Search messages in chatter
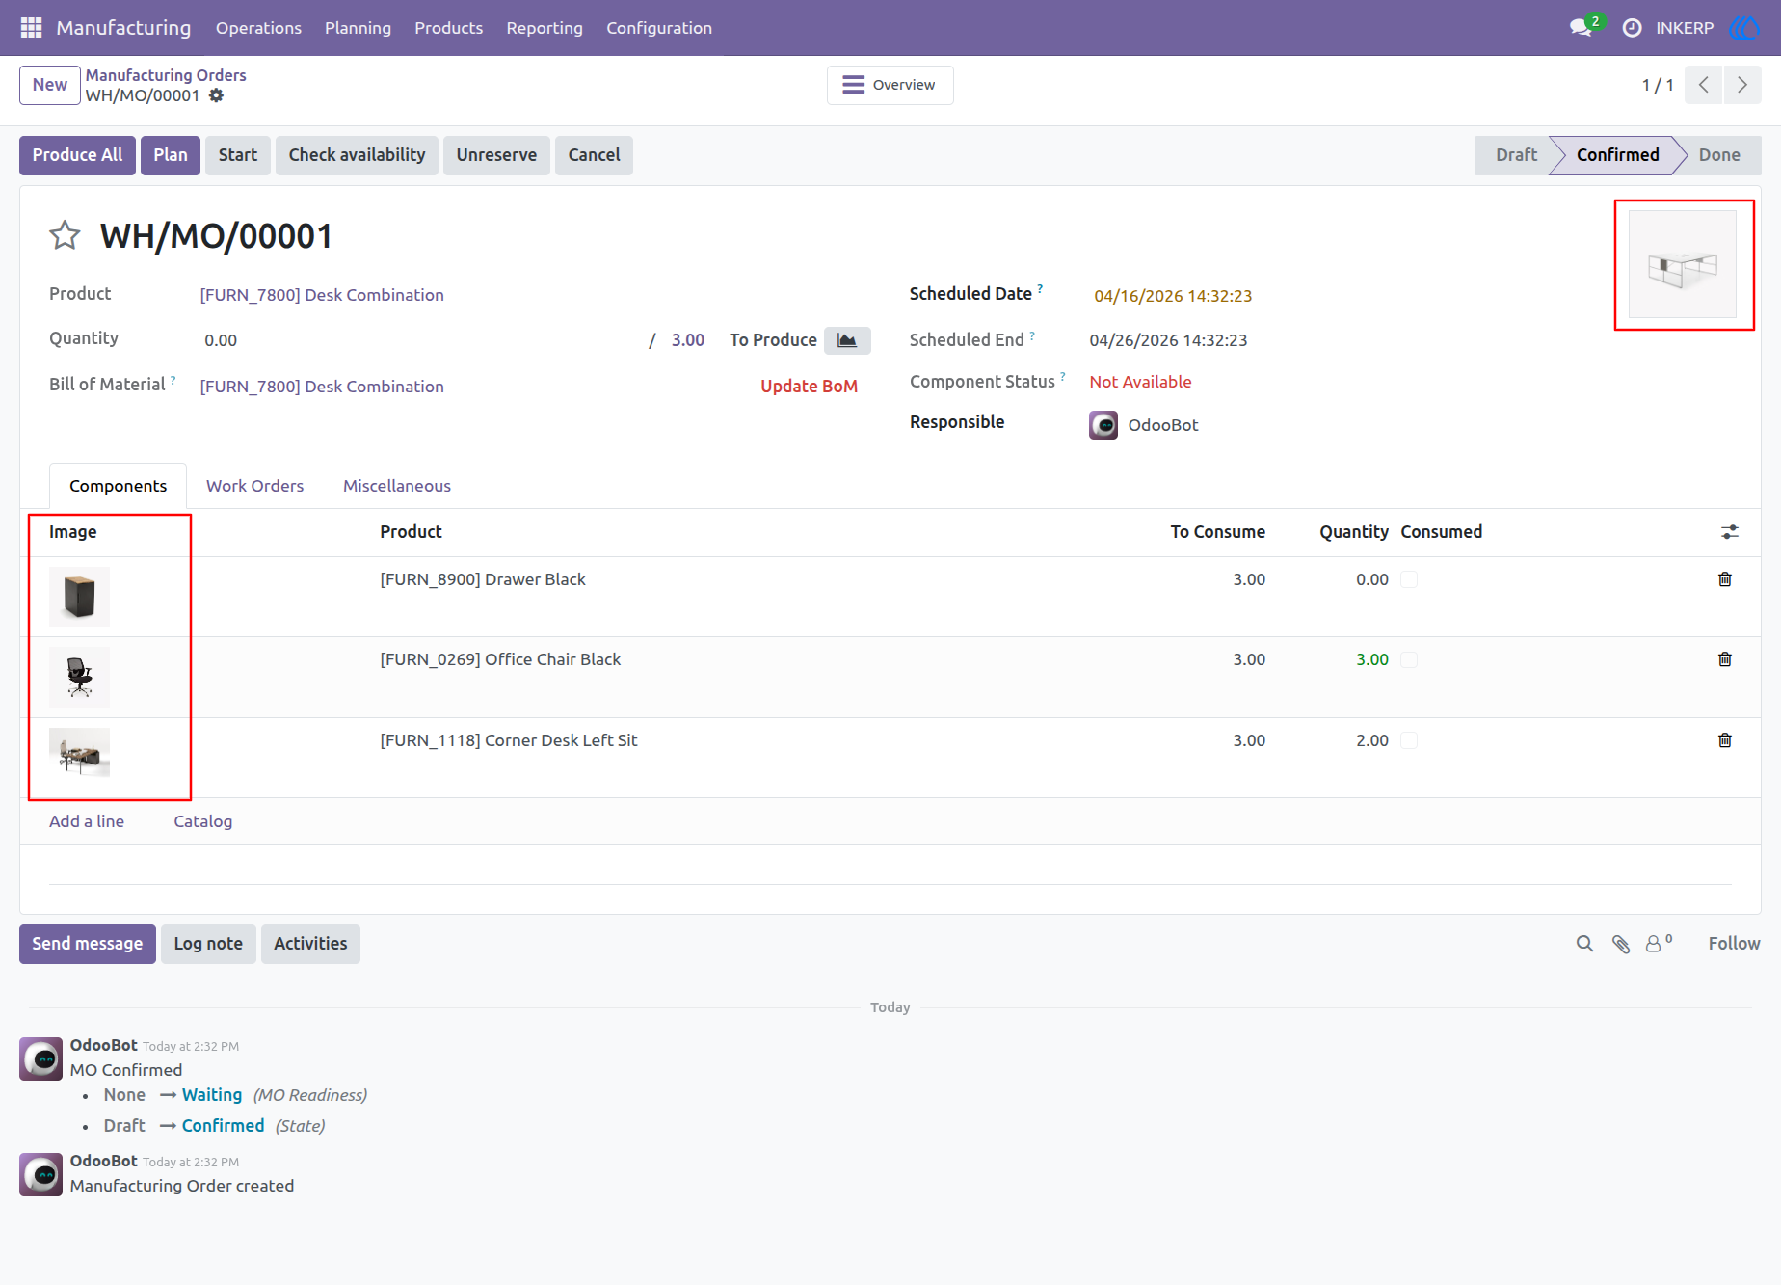 pyautogui.click(x=1584, y=944)
